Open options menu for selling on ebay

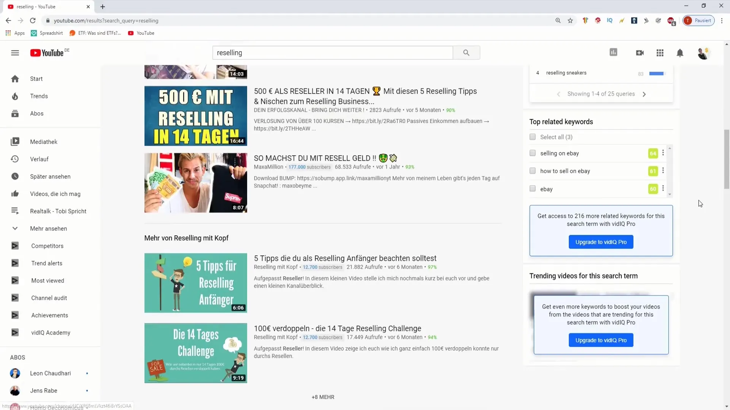point(663,153)
